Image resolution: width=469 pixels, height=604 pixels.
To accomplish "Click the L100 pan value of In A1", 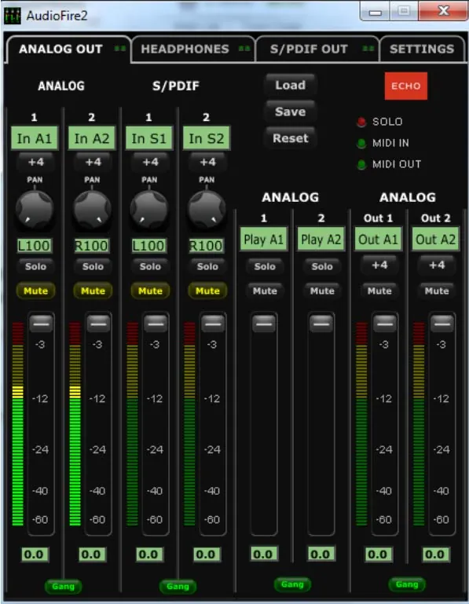I will pos(34,246).
